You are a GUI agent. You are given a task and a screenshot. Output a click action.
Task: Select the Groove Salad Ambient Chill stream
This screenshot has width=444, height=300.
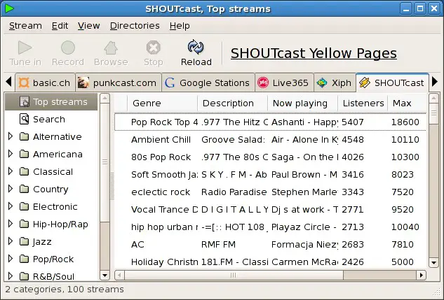click(271, 140)
